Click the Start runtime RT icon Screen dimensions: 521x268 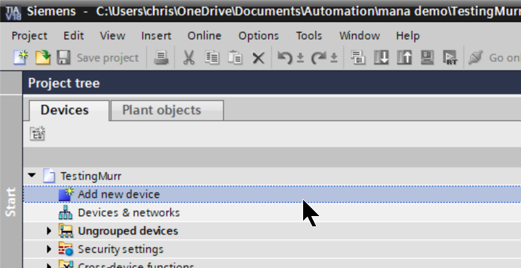click(x=451, y=58)
